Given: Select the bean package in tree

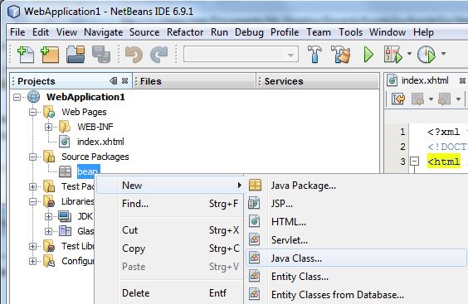Looking at the screenshot, I should pos(88,171).
